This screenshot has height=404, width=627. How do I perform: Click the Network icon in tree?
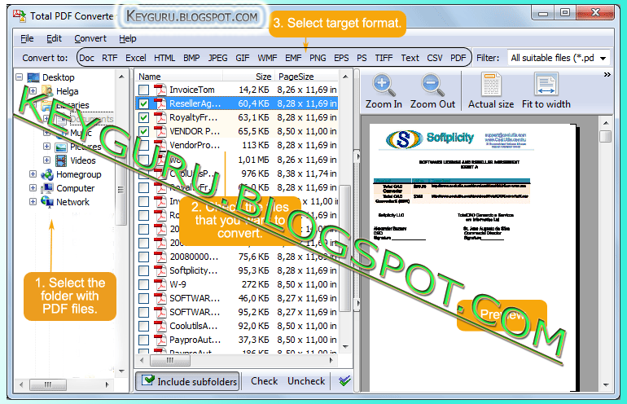pyautogui.click(x=47, y=202)
